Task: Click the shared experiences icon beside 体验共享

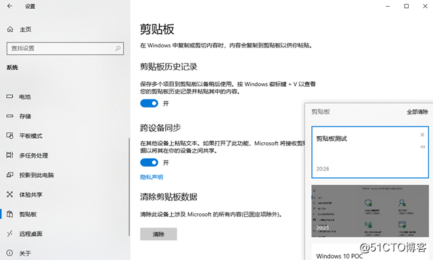Action: click(9, 194)
